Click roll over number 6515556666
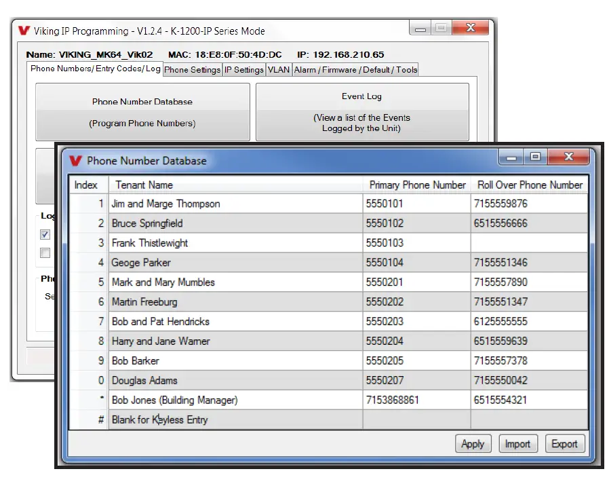Viewport: 609px width, 484px height. [x=530, y=223]
